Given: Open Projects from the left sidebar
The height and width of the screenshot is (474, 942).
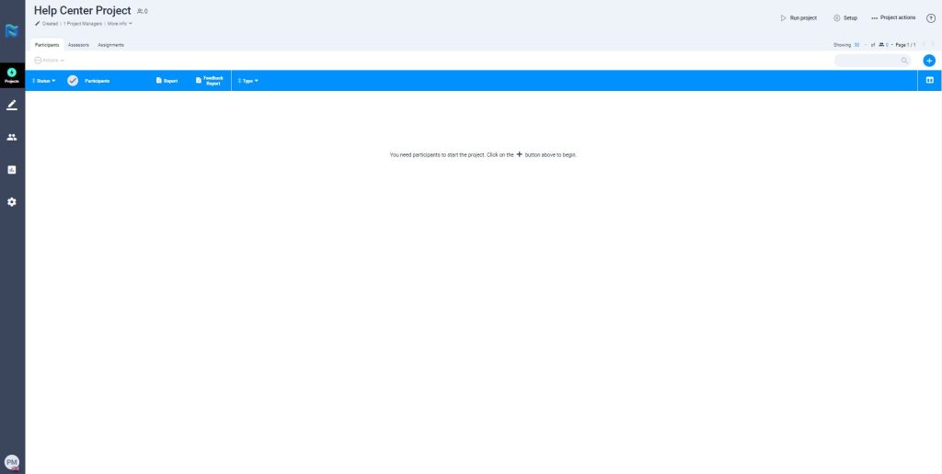Looking at the screenshot, I should (12, 75).
